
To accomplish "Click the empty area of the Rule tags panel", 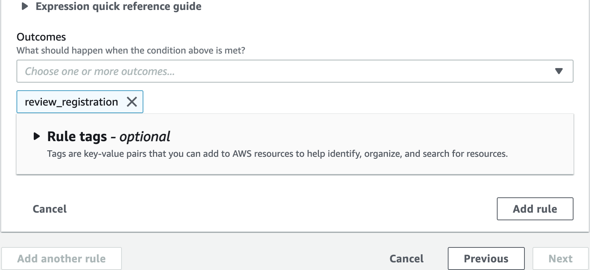I will coord(345,167).
